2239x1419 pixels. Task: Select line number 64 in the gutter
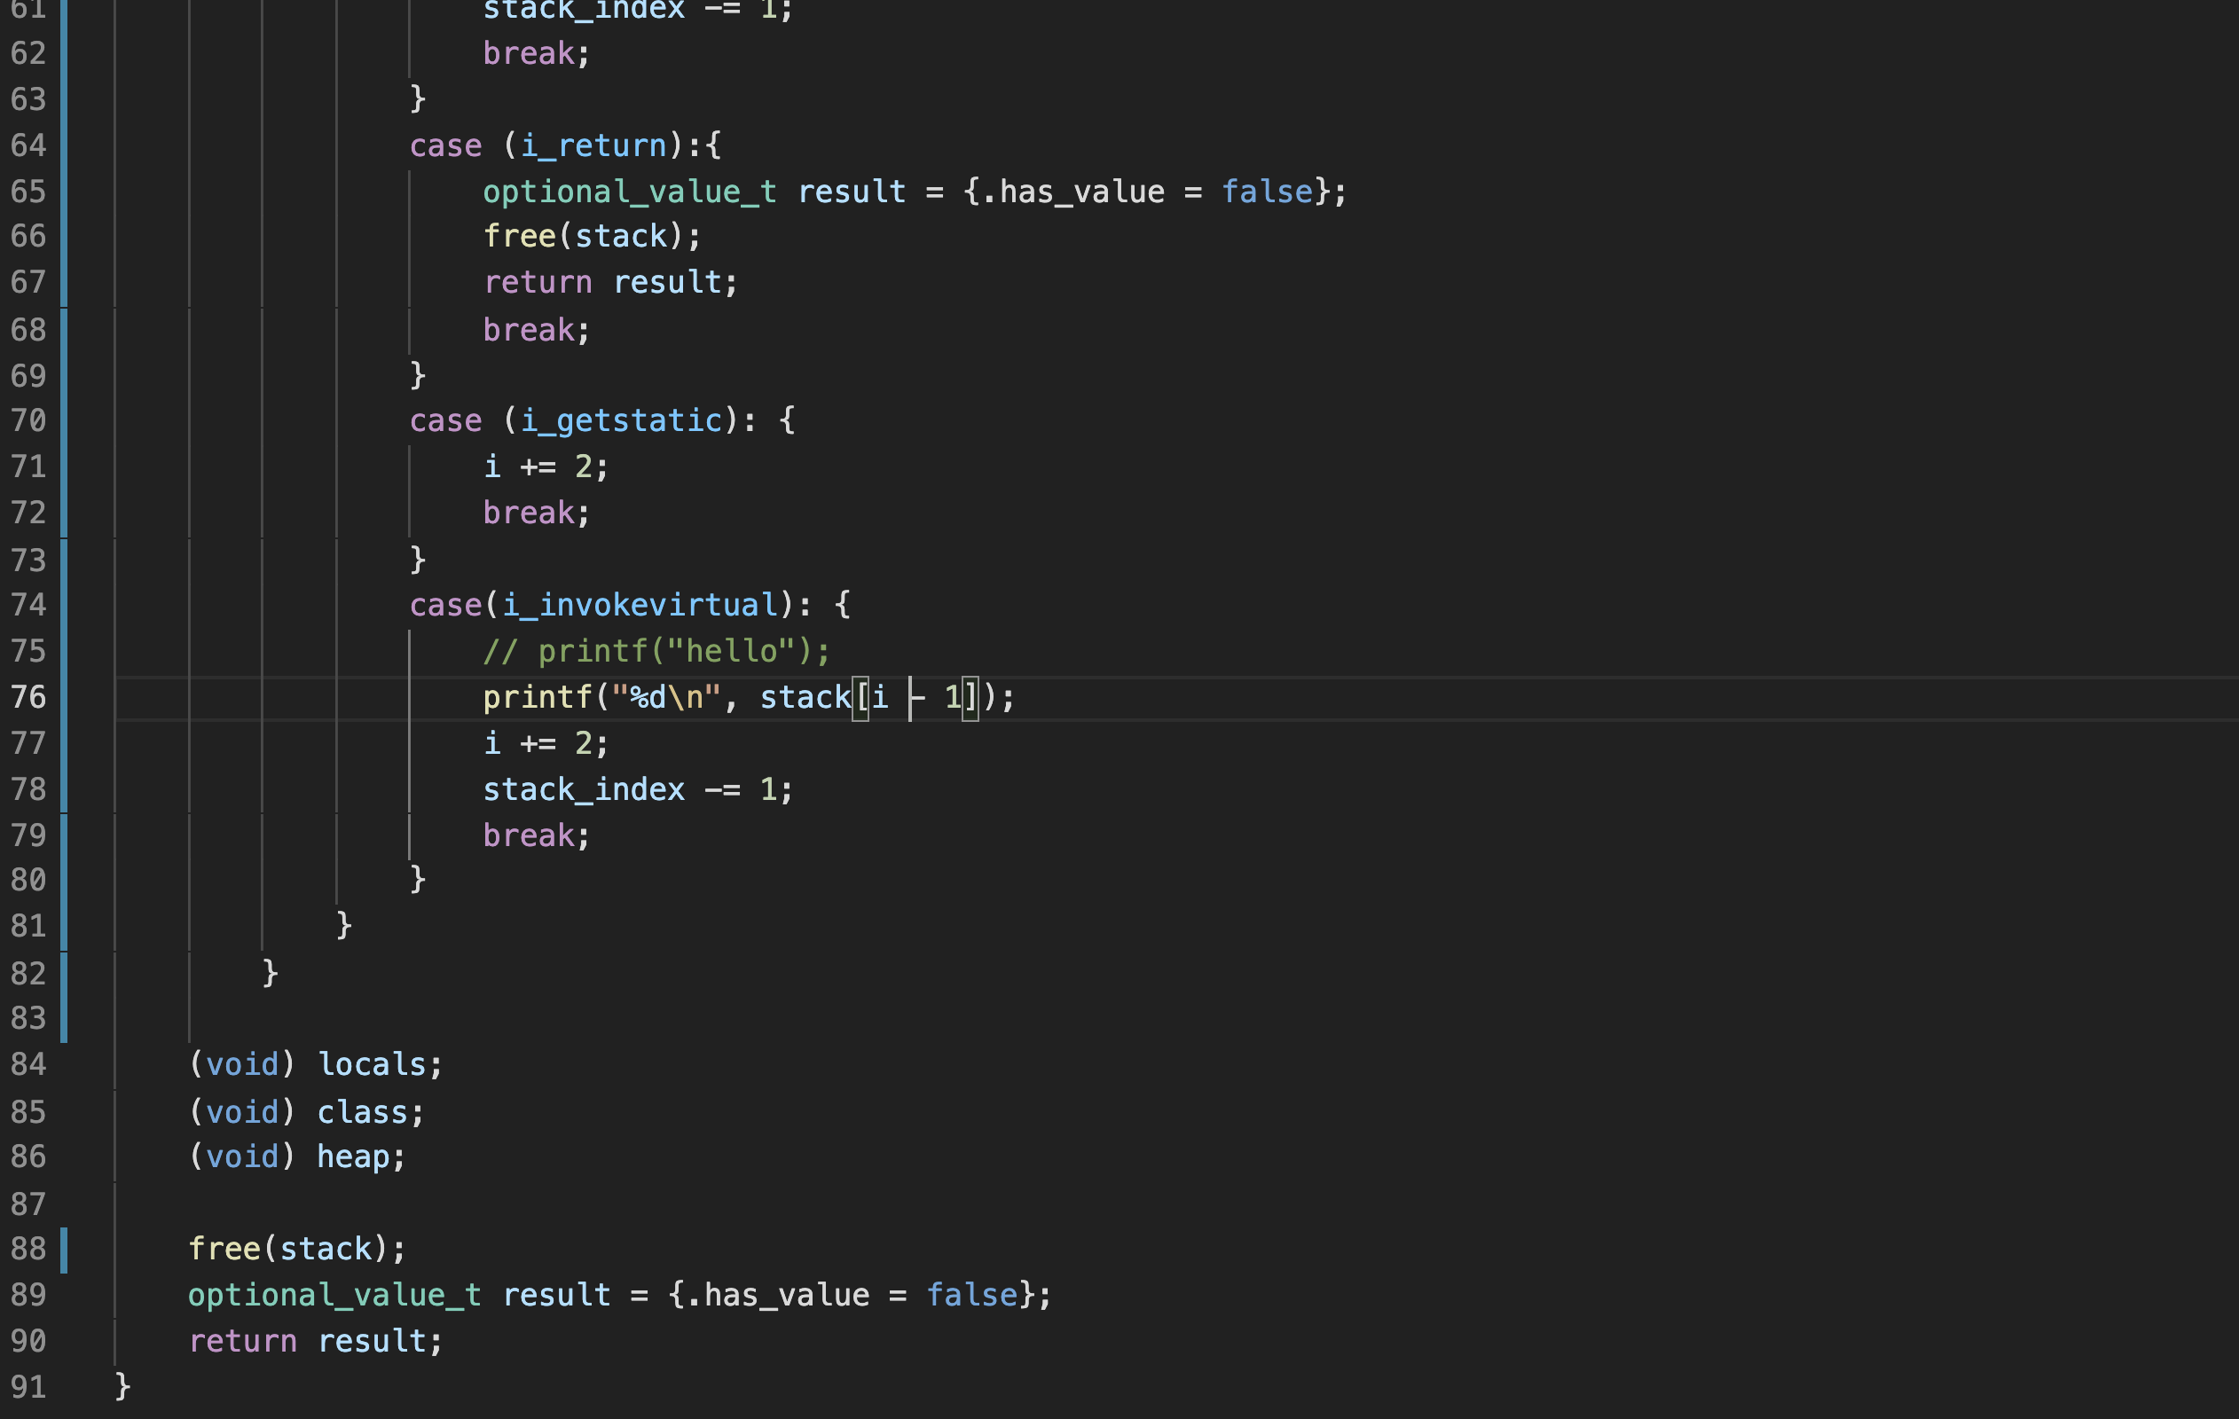click(x=27, y=145)
